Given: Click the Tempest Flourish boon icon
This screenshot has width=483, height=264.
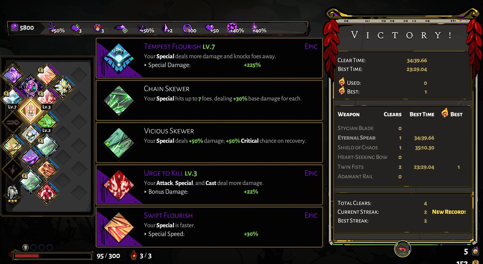Looking at the screenshot, I should tap(119, 58).
